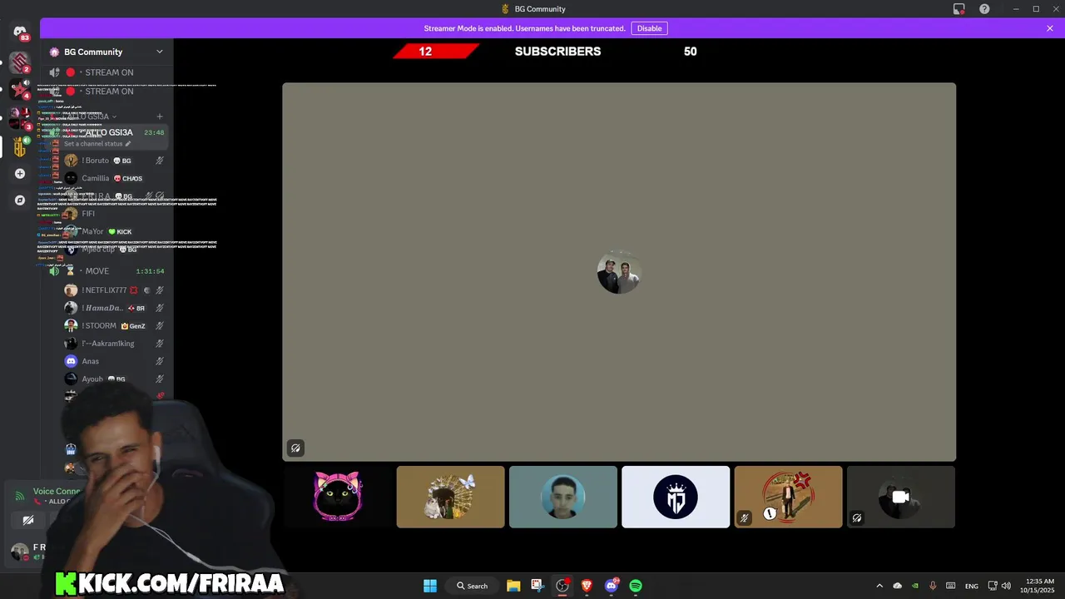The height and width of the screenshot is (599, 1065).
Task: Open BG Community server menu chevron
Action: point(160,52)
